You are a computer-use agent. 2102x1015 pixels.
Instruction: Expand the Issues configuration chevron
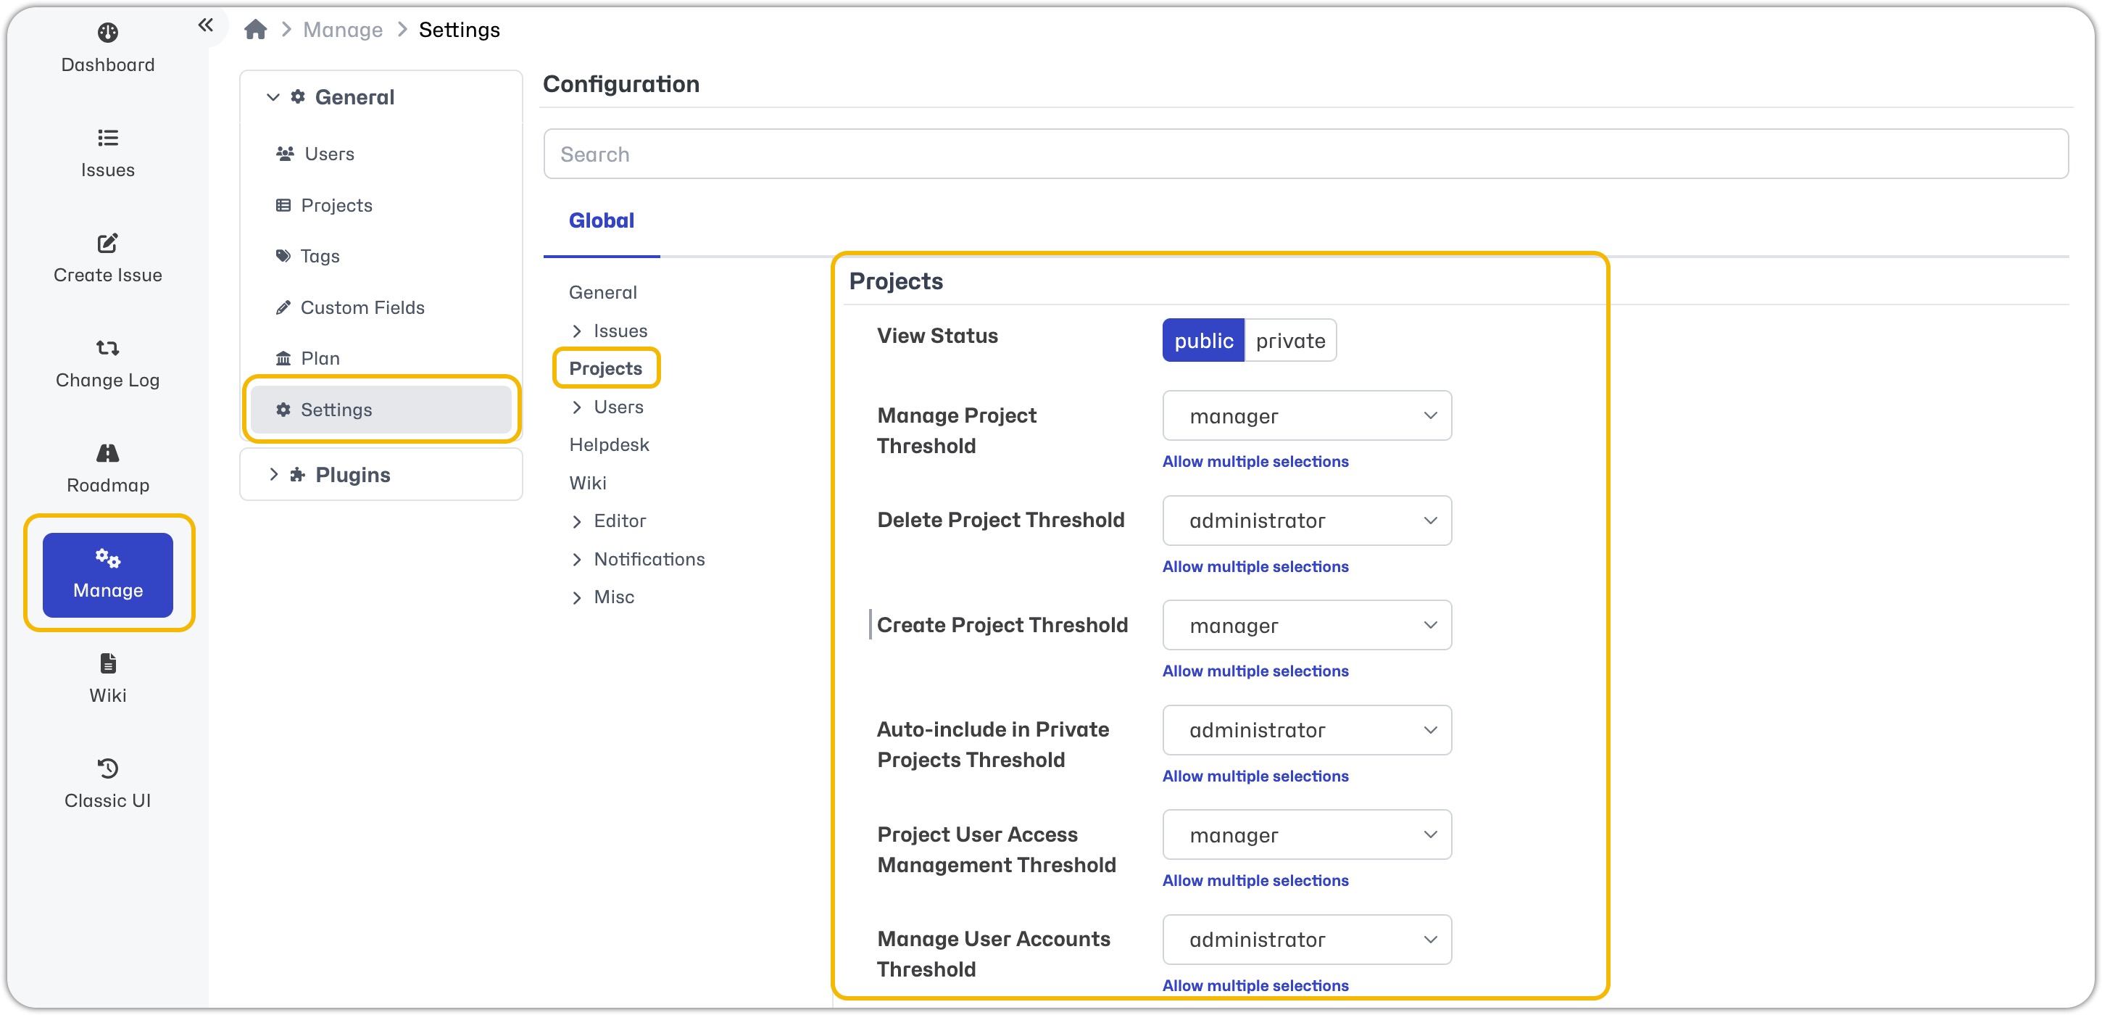tap(577, 331)
